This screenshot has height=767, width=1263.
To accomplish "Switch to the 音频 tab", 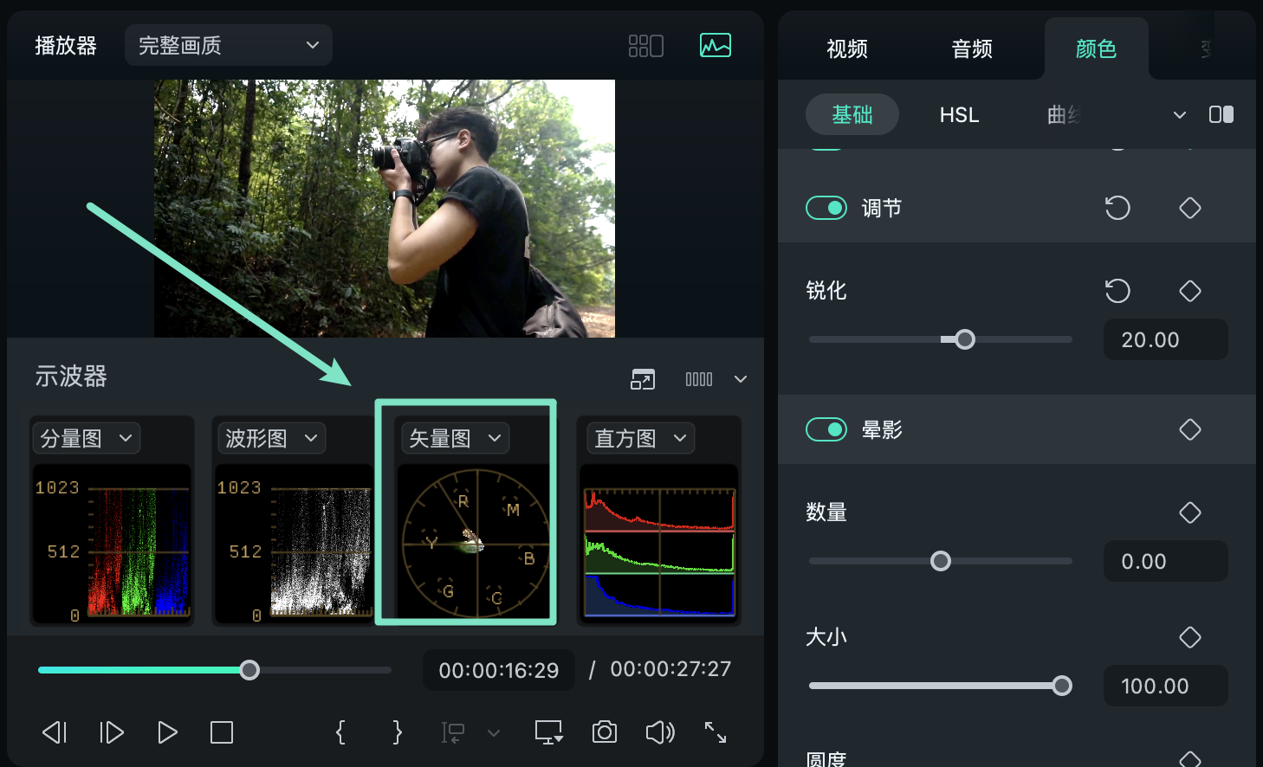I will pyautogui.click(x=971, y=49).
